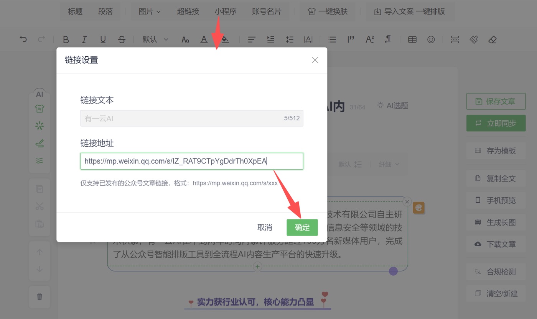Click the indent icon
The width and height of the screenshot is (537, 319).
point(271,39)
